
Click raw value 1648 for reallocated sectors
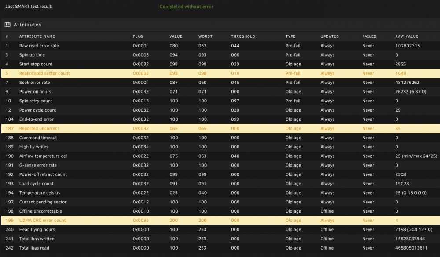(x=400, y=73)
